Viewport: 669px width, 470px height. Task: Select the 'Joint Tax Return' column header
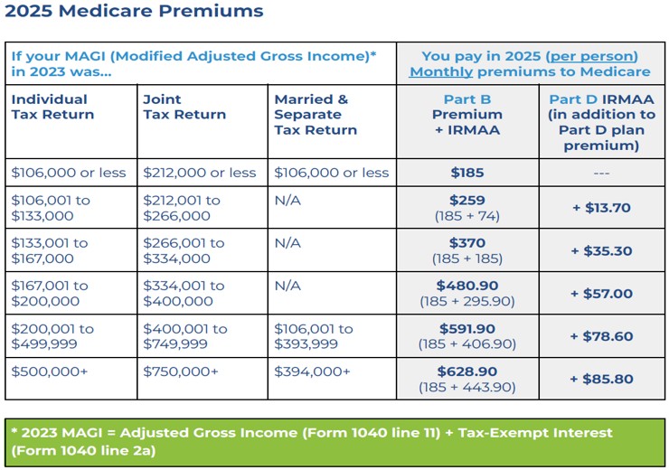click(x=203, y=121)
